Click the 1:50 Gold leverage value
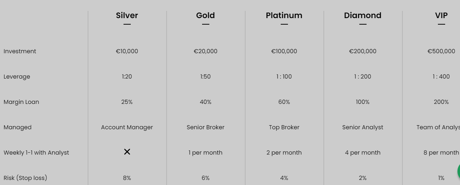 click(205, 77)
